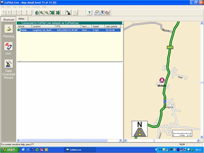Click the vehicle list scroll-right arrow

120,140
